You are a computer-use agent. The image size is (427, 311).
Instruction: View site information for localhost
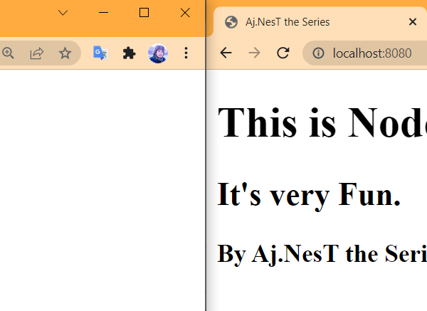tap(319, 53)
